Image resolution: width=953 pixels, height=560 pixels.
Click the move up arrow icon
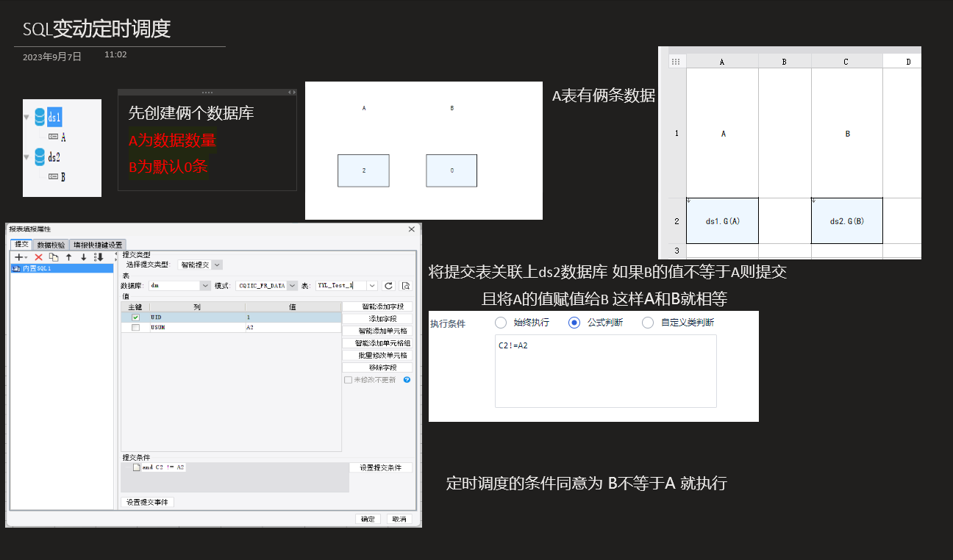(x=69, y=257)
